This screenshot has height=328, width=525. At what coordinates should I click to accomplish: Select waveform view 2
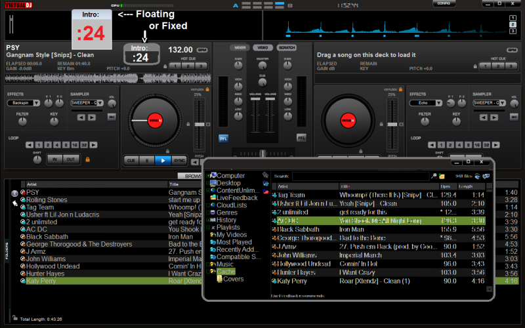coord(513,24)
